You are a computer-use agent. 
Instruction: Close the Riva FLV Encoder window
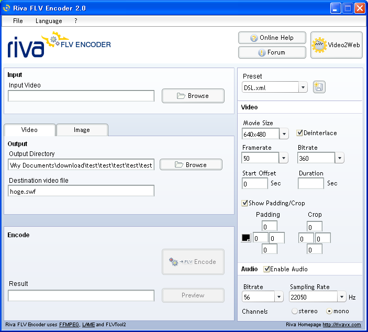[360, 8]
